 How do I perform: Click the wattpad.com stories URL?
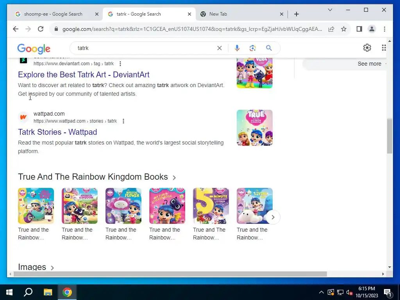(75, 121)
